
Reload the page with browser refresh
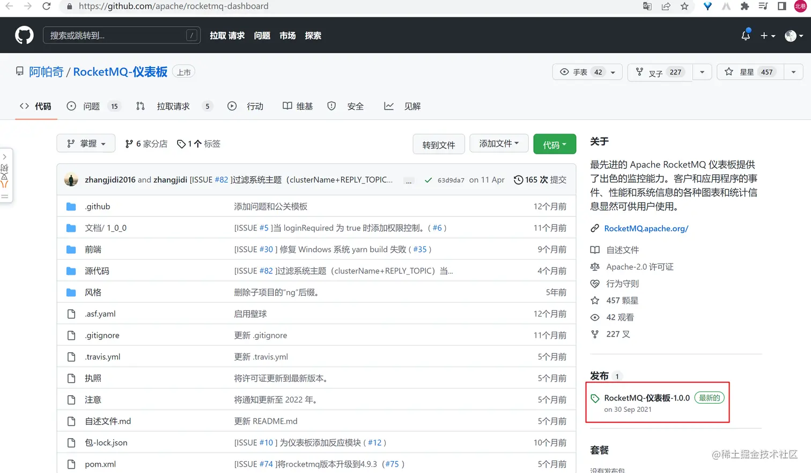pos(47,6)
